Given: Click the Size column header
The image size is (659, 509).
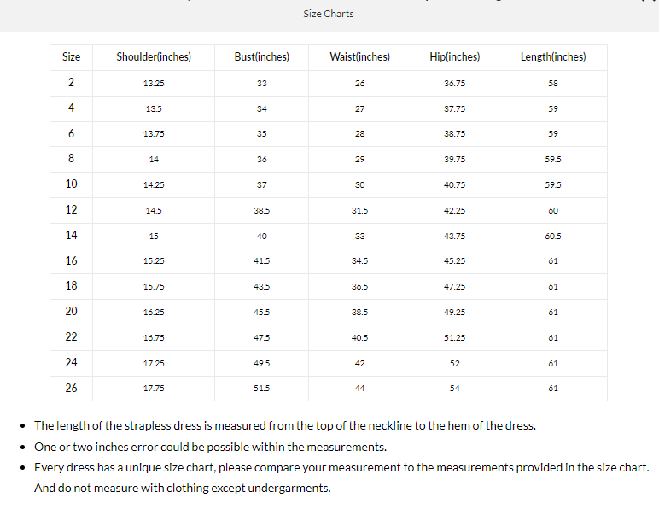Looking at the screenshot, I should pos(72,57).
